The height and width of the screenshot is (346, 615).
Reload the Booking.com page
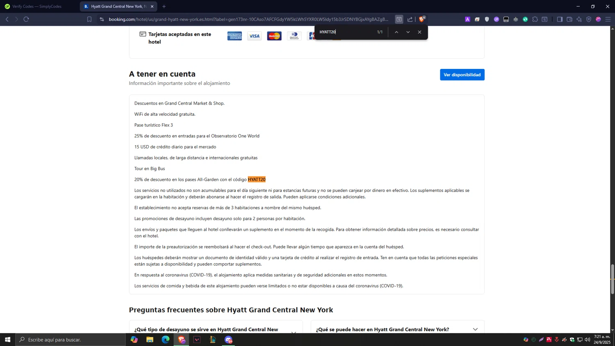tap(26, 19)
